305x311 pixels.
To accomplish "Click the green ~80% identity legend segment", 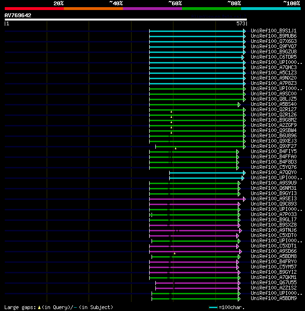I will (212, 9).
